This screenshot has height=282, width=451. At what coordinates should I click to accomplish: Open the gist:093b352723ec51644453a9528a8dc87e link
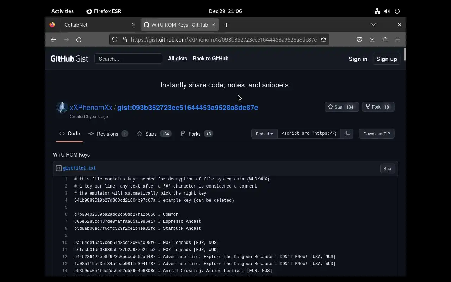[187, 108]
